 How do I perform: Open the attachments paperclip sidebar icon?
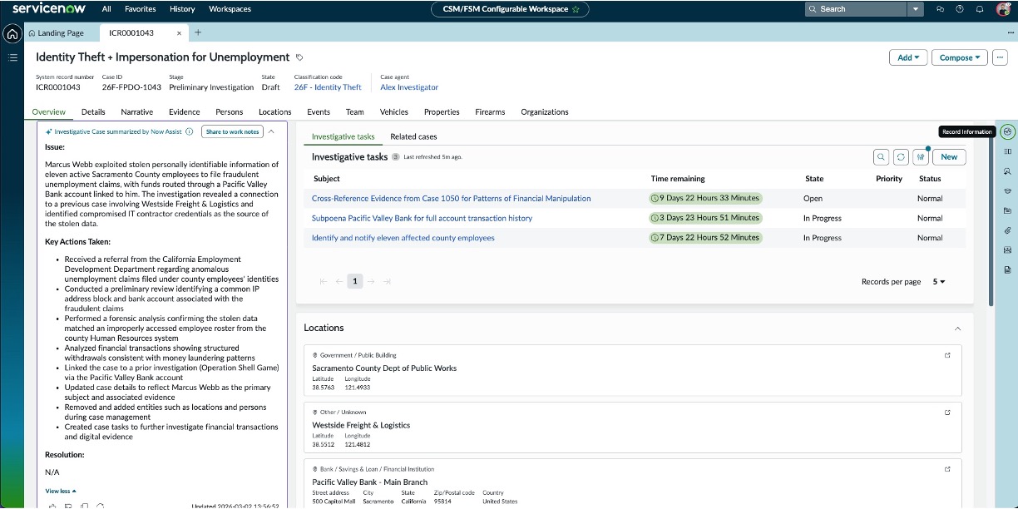(x=1007, y=230)
